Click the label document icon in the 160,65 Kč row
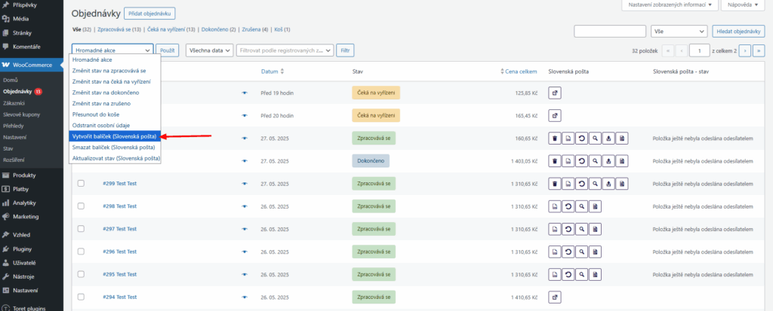 click(x=568, y=139)
